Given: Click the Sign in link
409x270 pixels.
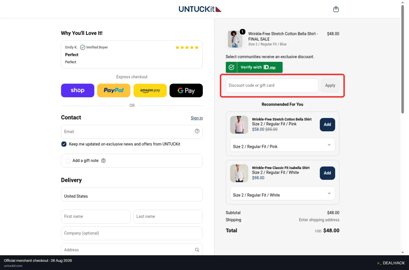Looking at the screenshot, I should pos(197,118).
